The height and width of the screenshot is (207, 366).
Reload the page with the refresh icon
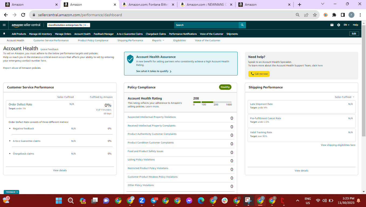tap(23, 15)
